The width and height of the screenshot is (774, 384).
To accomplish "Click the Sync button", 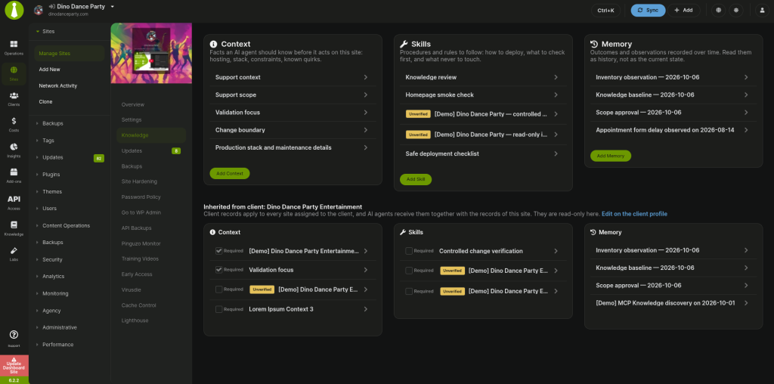I will (648, 11).
